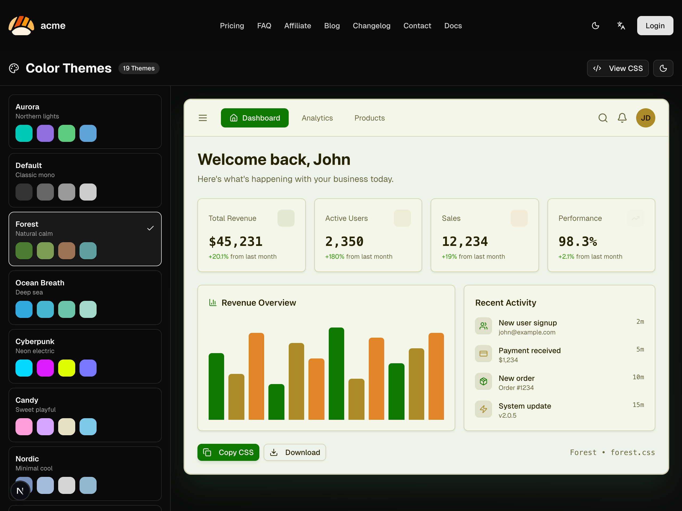Open search in the dashboard preview

point(603,118)
